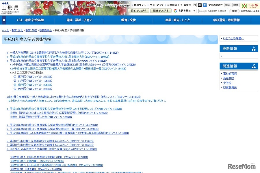This screenshot has height=173, width=260.
Task: Switch background color to 黒
Action: tap(199, 5)
